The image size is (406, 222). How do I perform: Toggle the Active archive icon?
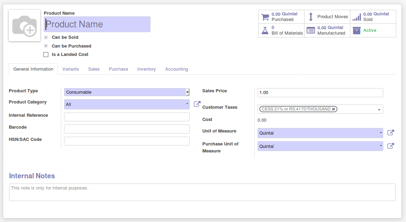[356, 30]
